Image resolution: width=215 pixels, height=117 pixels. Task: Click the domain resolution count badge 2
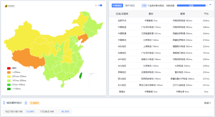(26, 103)
